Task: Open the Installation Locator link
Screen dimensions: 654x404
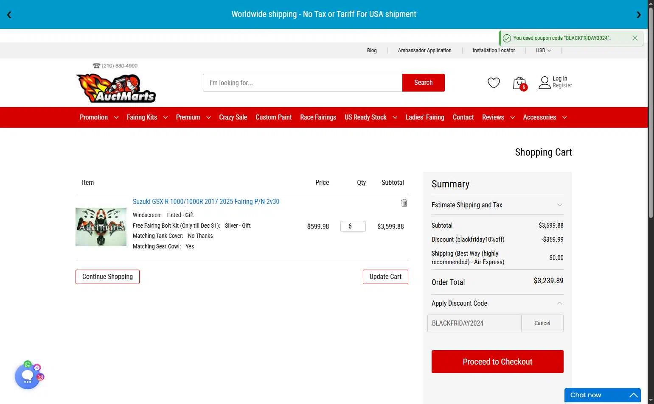Action: 494,50
